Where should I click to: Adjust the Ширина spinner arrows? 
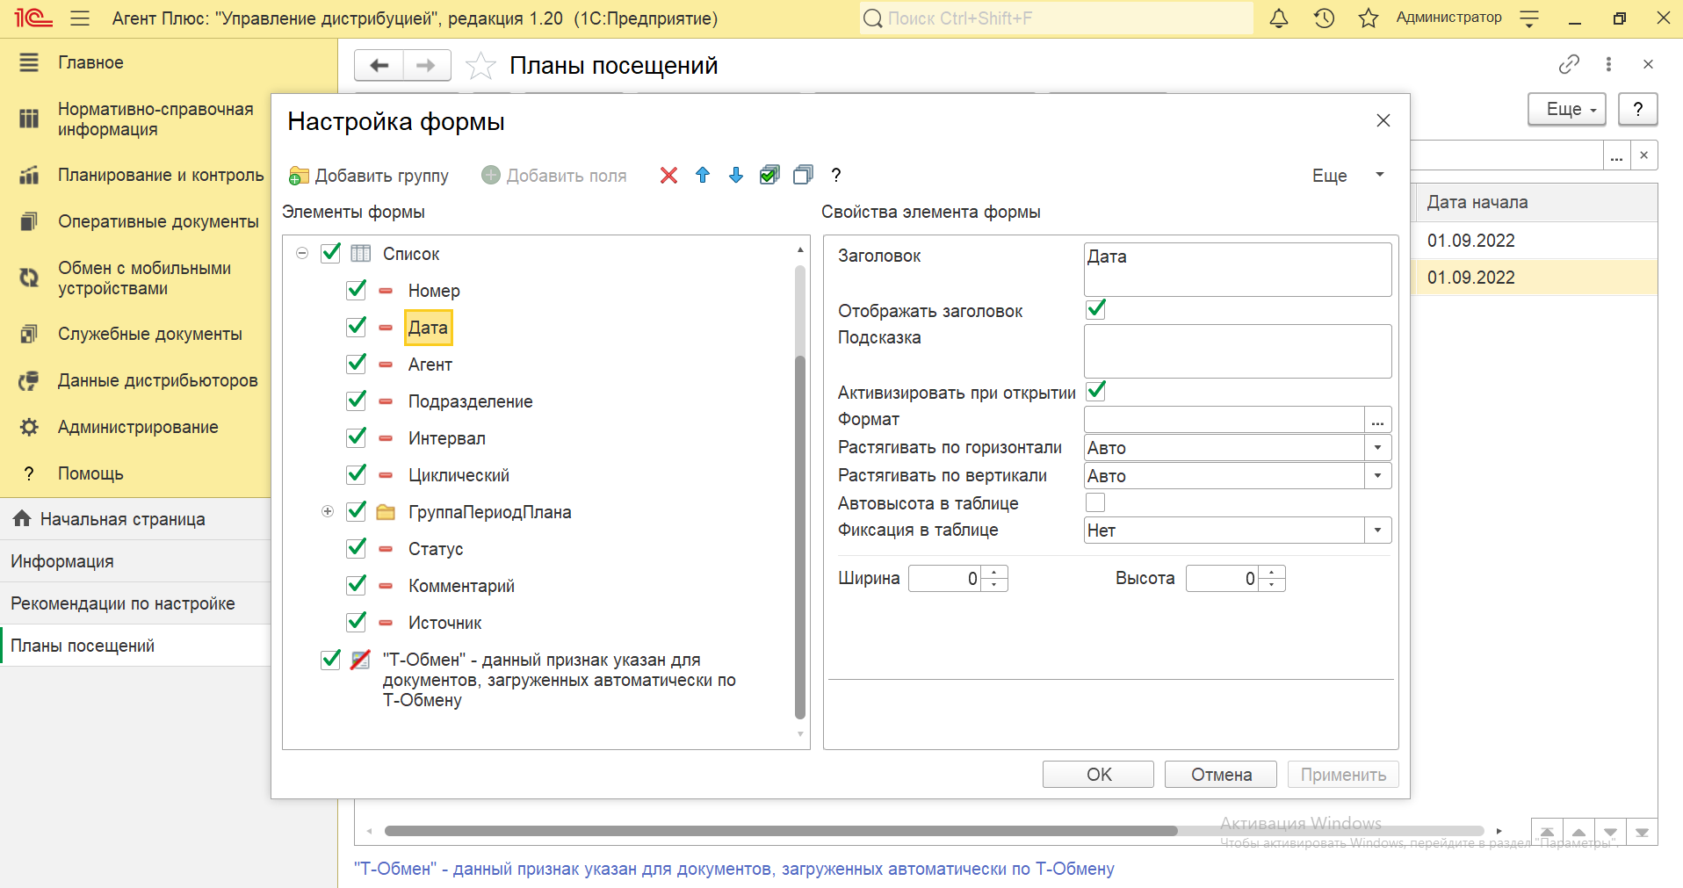point(993,579)
